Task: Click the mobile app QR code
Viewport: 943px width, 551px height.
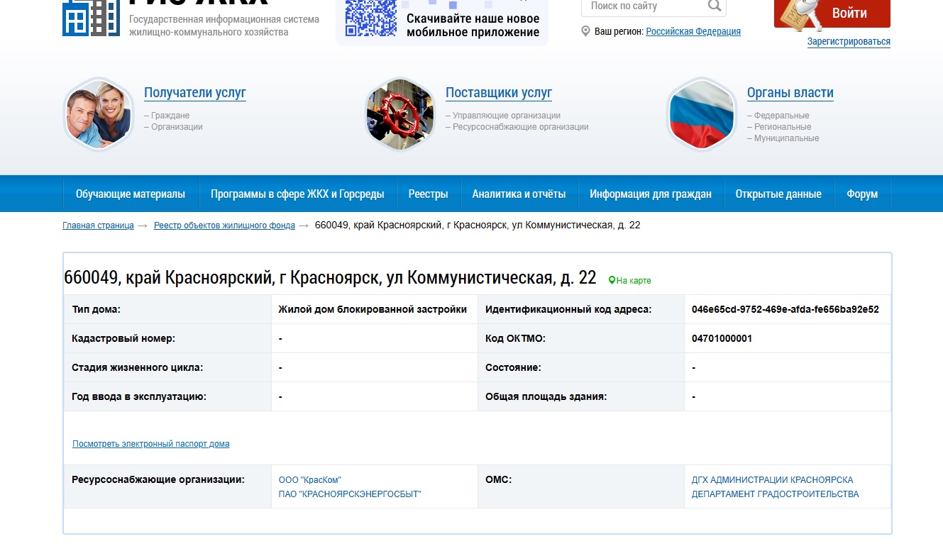Action: point(371,18)
